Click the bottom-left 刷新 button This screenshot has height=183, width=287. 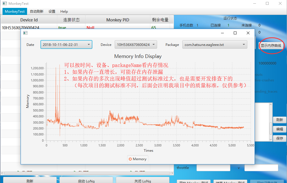[x=30, y=180]
